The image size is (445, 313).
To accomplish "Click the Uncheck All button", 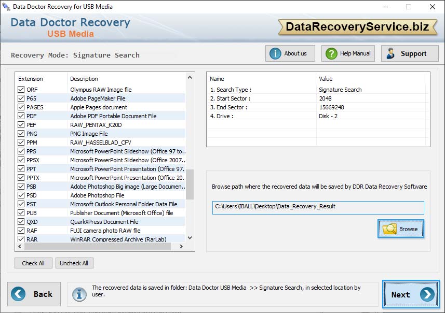I will tap(74, 263).
